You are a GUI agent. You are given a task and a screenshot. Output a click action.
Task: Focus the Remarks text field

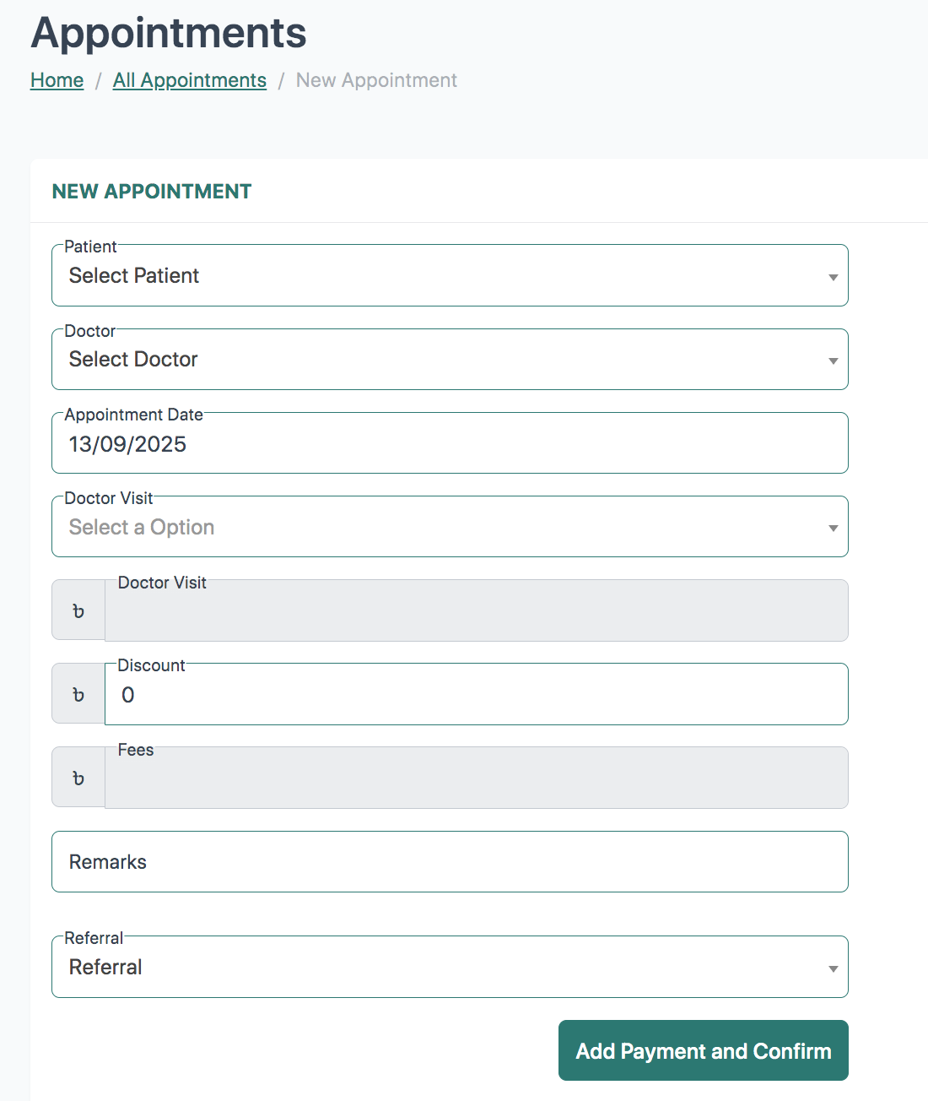tap(450, 862)
